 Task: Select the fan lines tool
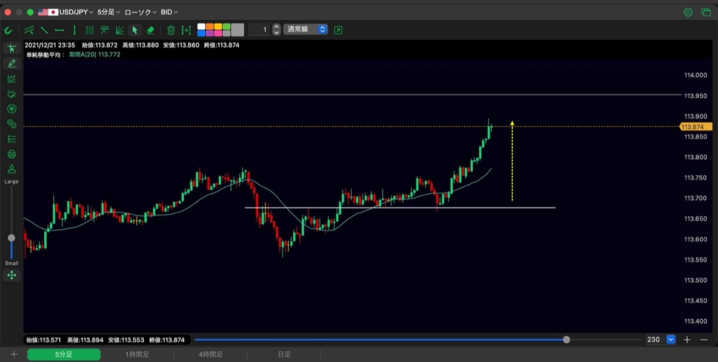click(x=120, y=30)
